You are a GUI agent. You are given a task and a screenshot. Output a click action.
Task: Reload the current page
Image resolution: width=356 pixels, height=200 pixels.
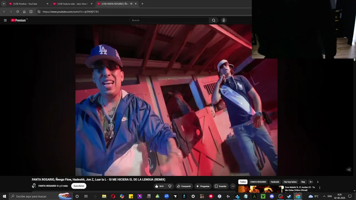pyautogui.click(x=18, y=12)
